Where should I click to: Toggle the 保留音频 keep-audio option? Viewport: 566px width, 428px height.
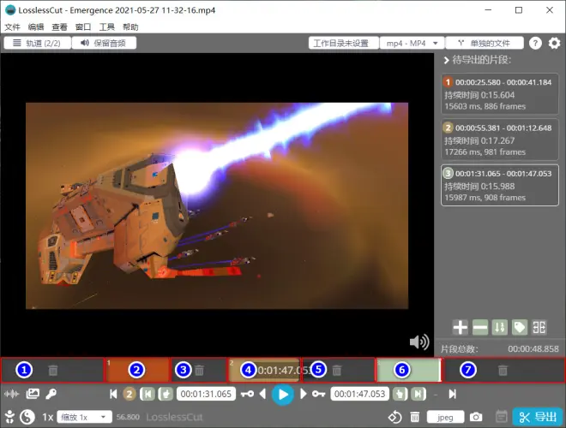(104, 44)
